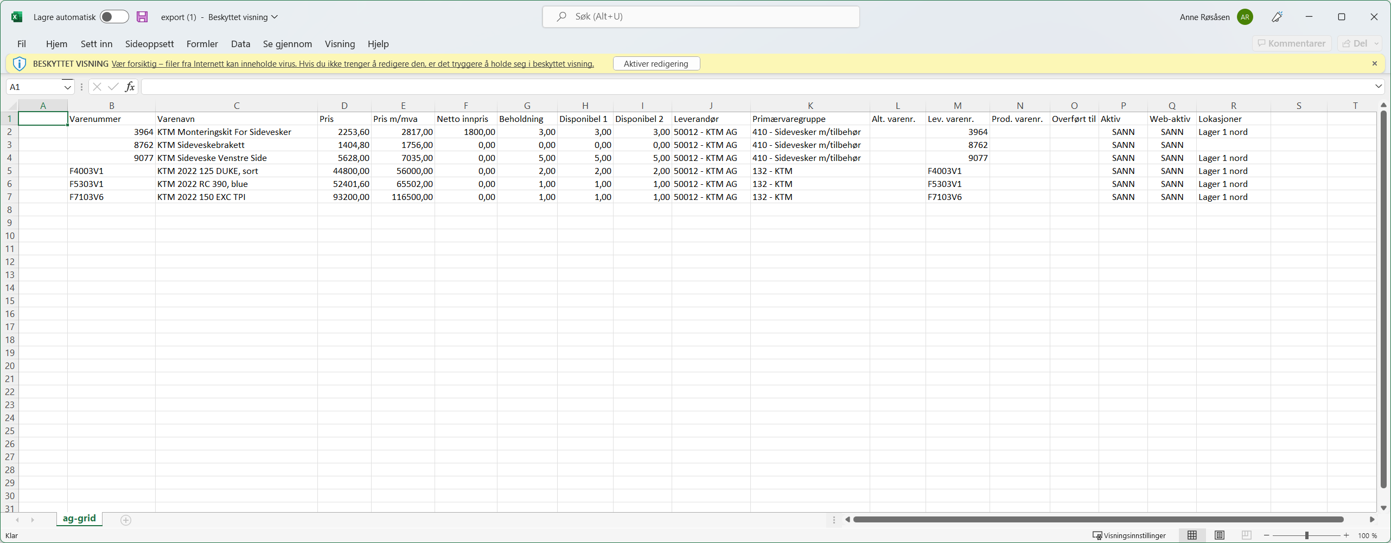Open the insert function fx dialog

coord(130,87)
